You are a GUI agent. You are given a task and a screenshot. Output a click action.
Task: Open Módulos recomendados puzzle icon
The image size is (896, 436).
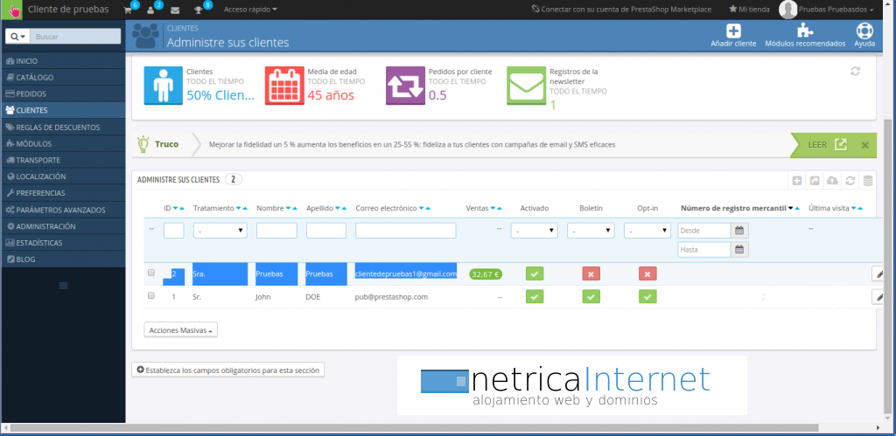[805, 31]
